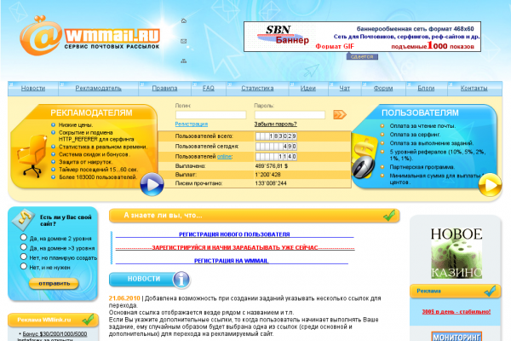Image resolution: width=511 pixels, height=341 pixels.
Task: Click the home icon beside the logo
Action: coord(185,18)
